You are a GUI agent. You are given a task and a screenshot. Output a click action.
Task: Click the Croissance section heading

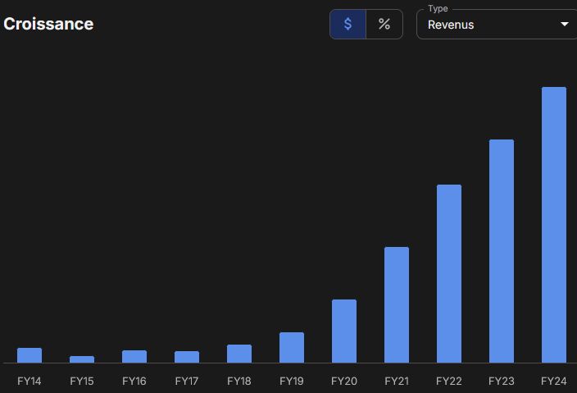pos(48,24)
